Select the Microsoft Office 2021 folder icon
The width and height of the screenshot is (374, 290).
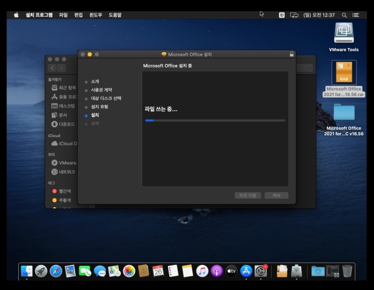[344, 112]
